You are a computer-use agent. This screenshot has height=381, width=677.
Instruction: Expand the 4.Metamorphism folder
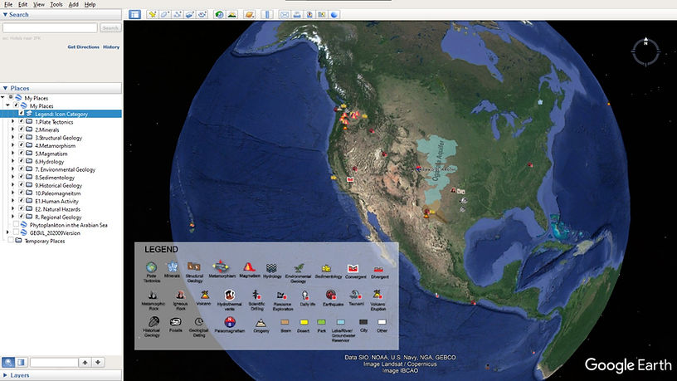click(13, 145)
